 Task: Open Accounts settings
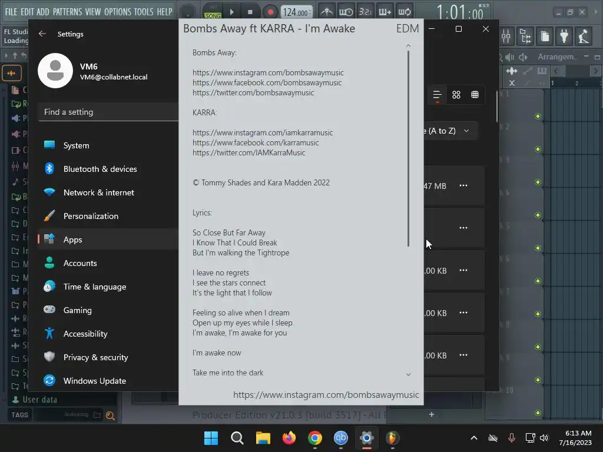pos(108,263)
